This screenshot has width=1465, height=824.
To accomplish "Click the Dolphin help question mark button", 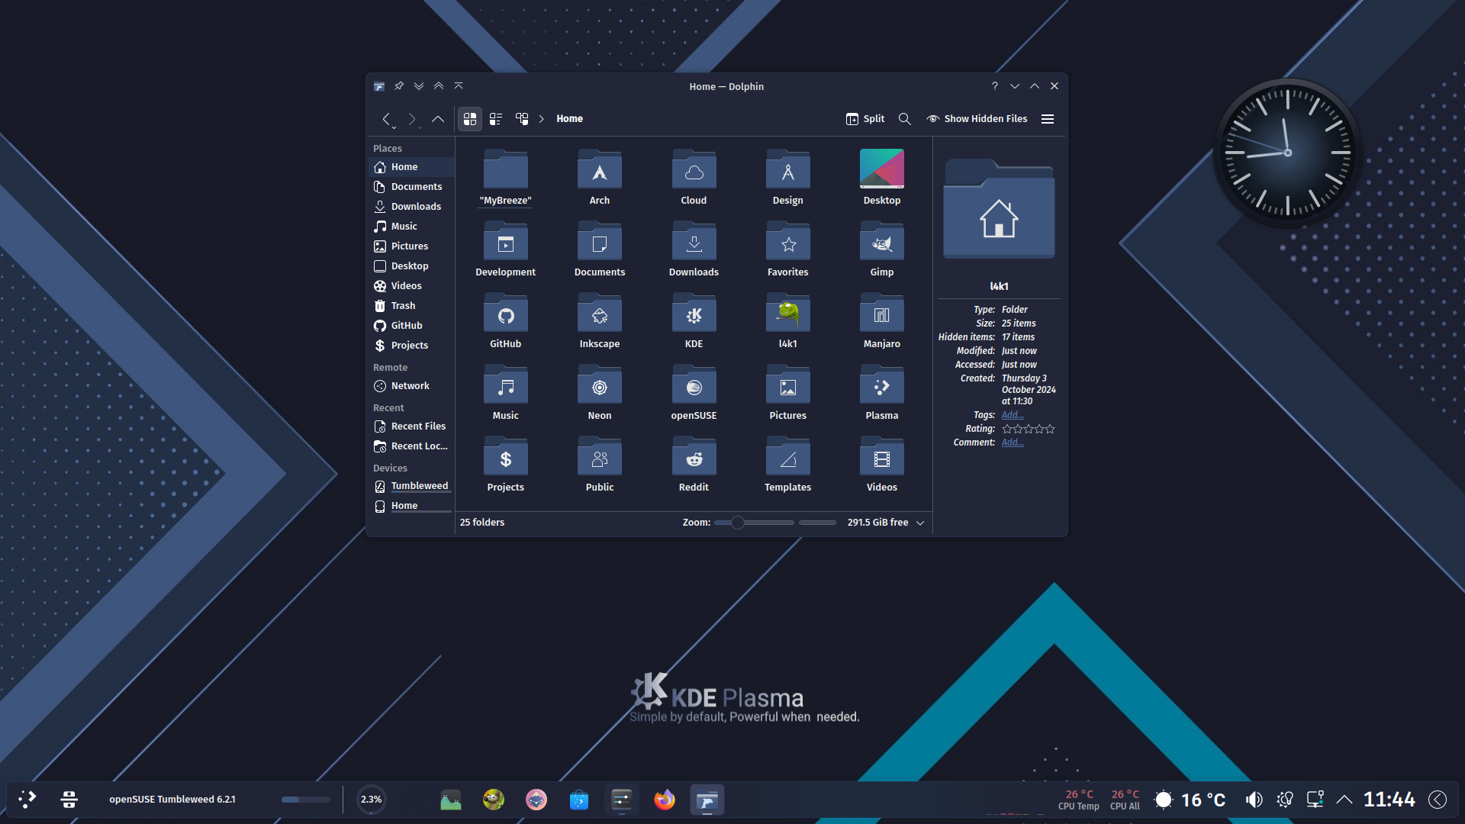I will point(994,86).
